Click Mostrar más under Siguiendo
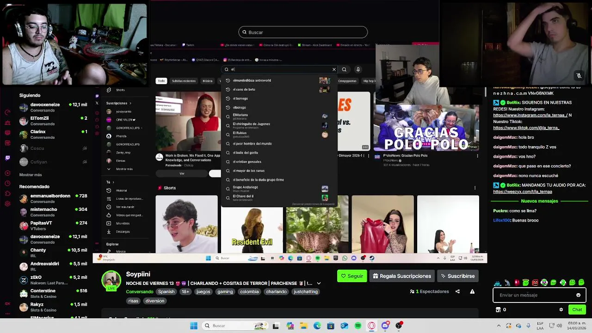The image size is (592, 333). coord(31,175)
